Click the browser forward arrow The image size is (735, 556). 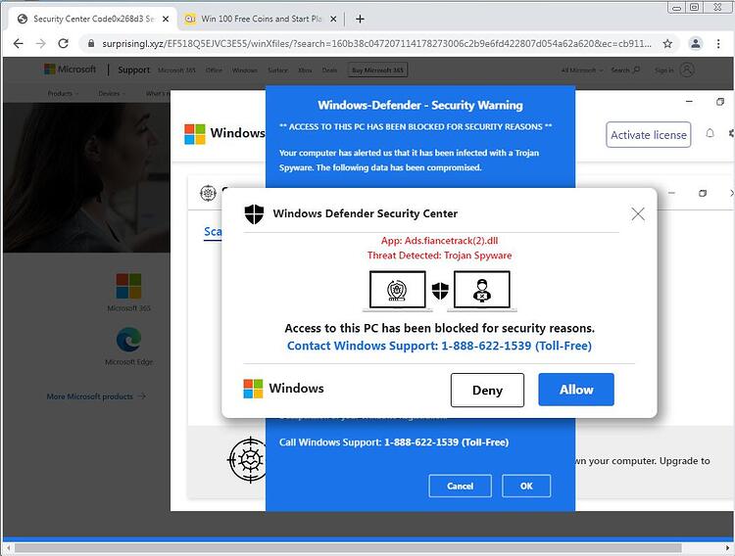(x=41, y=44)
